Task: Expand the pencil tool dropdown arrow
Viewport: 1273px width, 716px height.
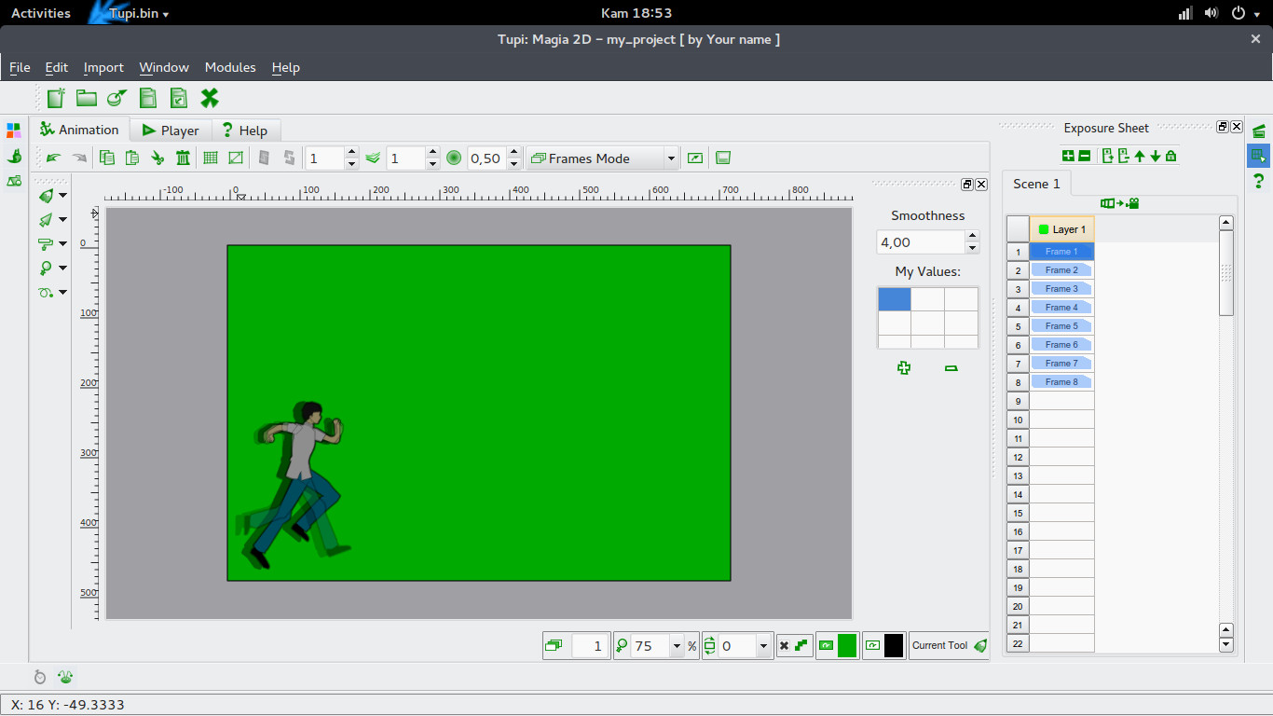Action: (x=62, y=196)
